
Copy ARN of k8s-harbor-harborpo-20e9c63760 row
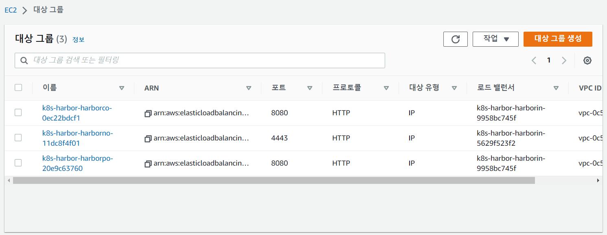(148, 164)
